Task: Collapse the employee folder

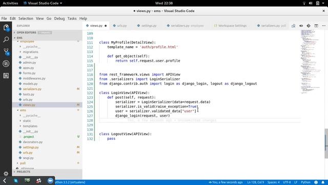Action: pyautogui.click(x=27, y=41)
